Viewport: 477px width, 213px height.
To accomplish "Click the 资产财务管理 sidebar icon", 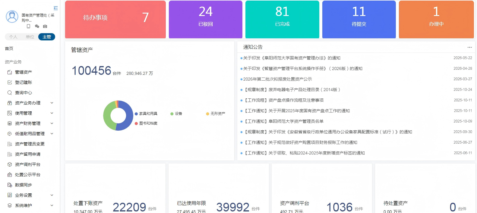I will pos(10,123).
